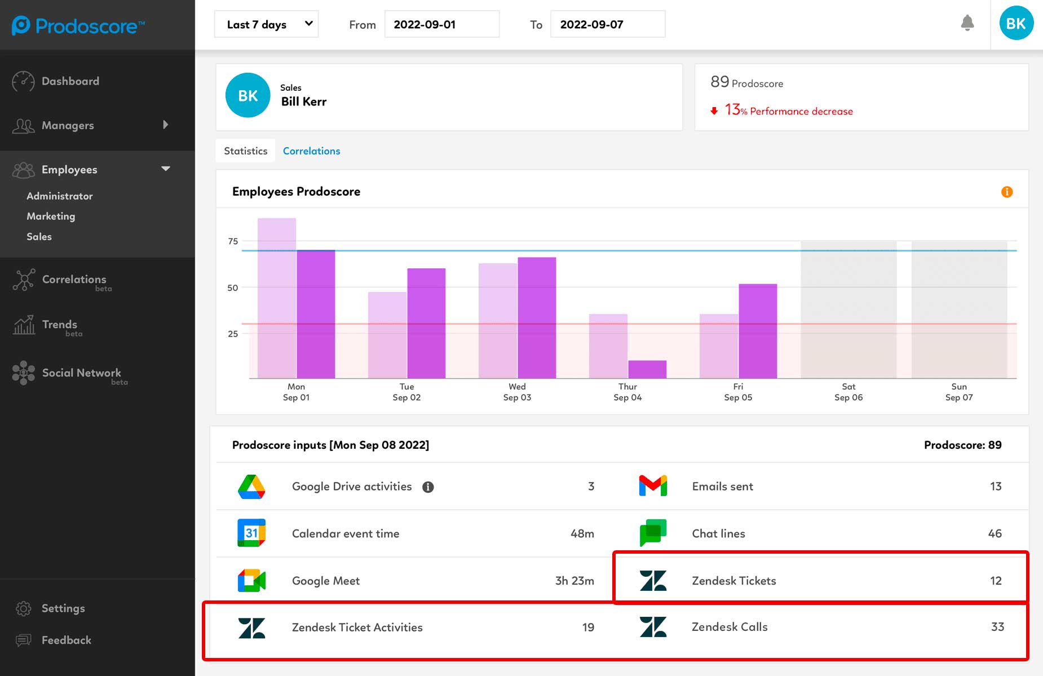Click the Google Chat icon

(653, 533)
